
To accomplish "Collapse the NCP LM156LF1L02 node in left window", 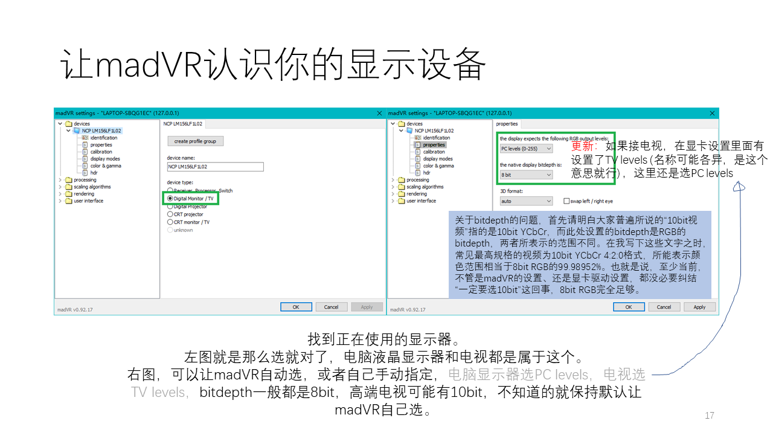I will (x=68, y=130).
